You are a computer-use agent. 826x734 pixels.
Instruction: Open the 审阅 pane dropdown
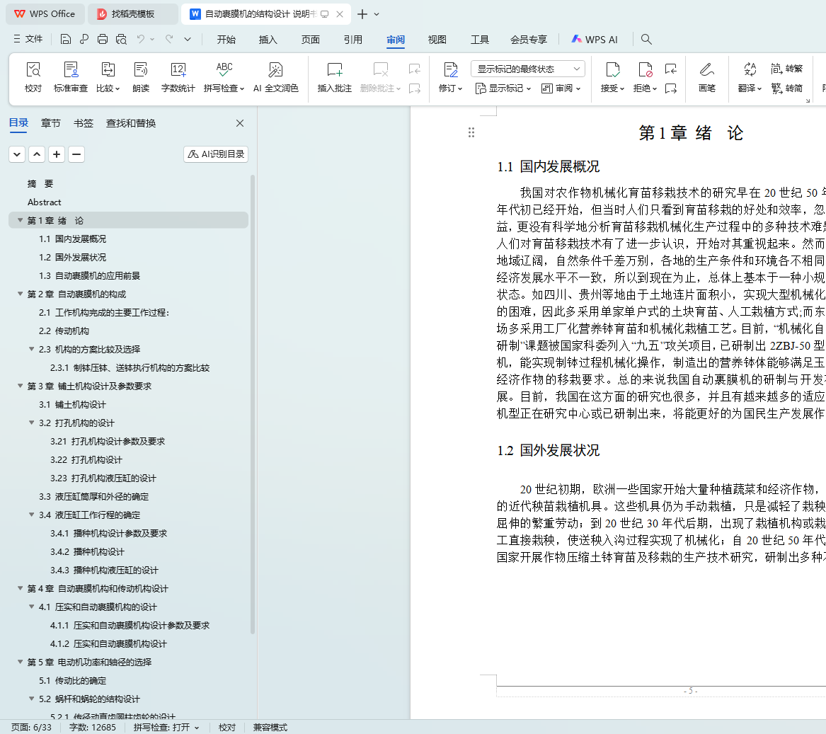click(x=561, y=88)
